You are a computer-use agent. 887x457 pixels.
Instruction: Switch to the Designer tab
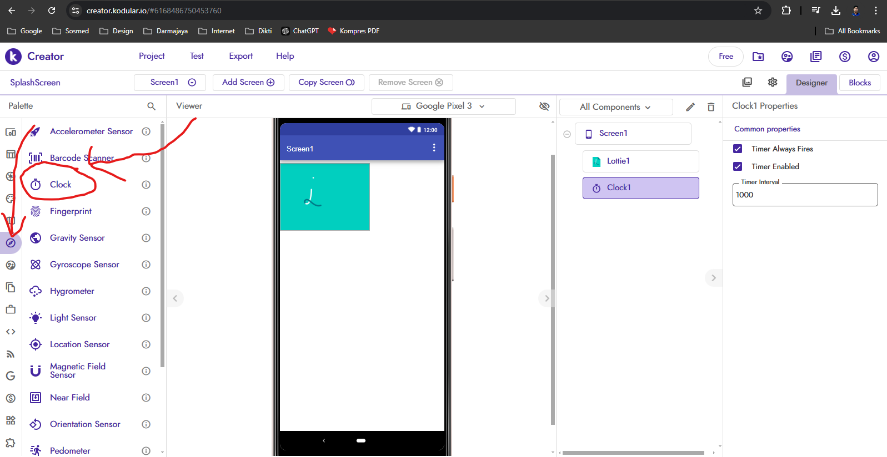[811, 83]
